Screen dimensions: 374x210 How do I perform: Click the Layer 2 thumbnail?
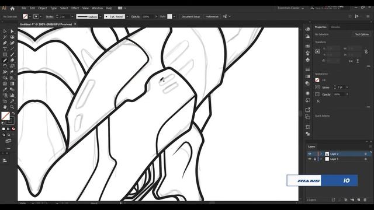click(327, 154)
